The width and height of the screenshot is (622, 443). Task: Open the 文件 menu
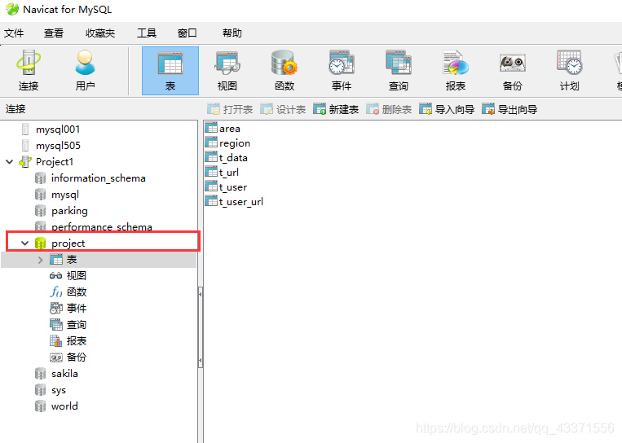(x=14, y=33)
